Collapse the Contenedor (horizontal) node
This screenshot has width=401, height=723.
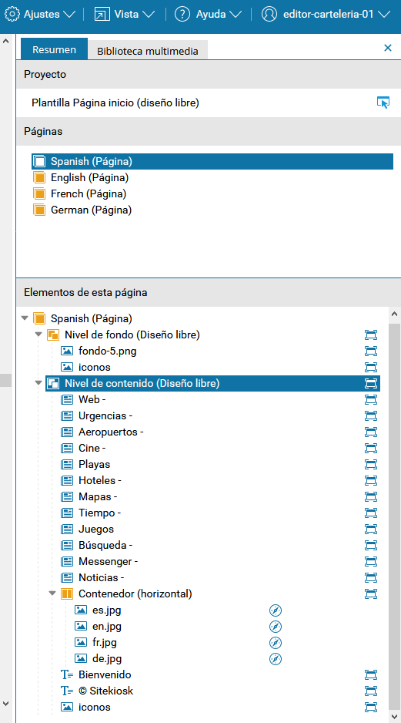(x=52, y=594)
